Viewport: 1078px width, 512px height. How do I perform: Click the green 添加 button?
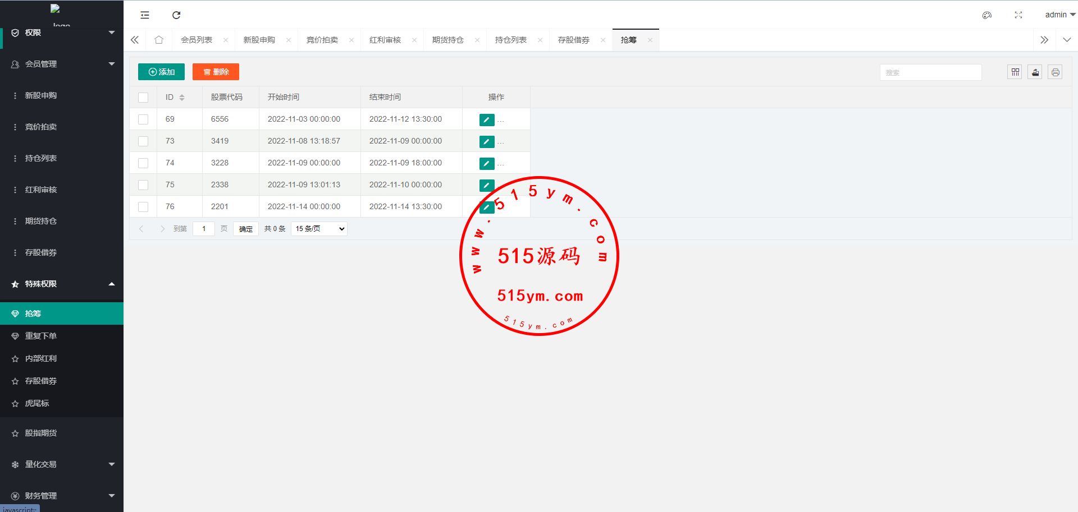pos(161,72)
